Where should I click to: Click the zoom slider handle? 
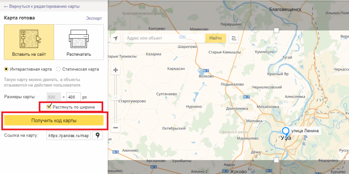pyautogui.click(x=116, y=98)
